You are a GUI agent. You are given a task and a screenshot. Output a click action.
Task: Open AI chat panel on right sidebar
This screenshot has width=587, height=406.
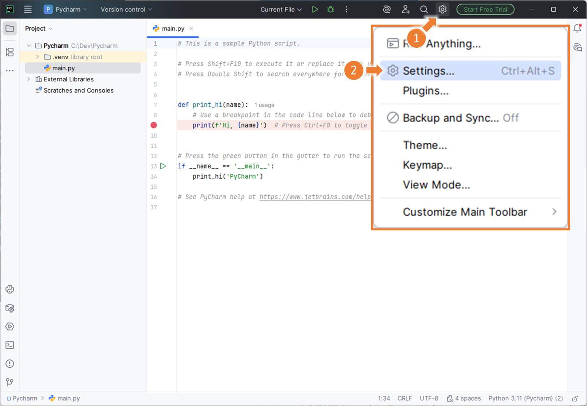pos(578,47)
